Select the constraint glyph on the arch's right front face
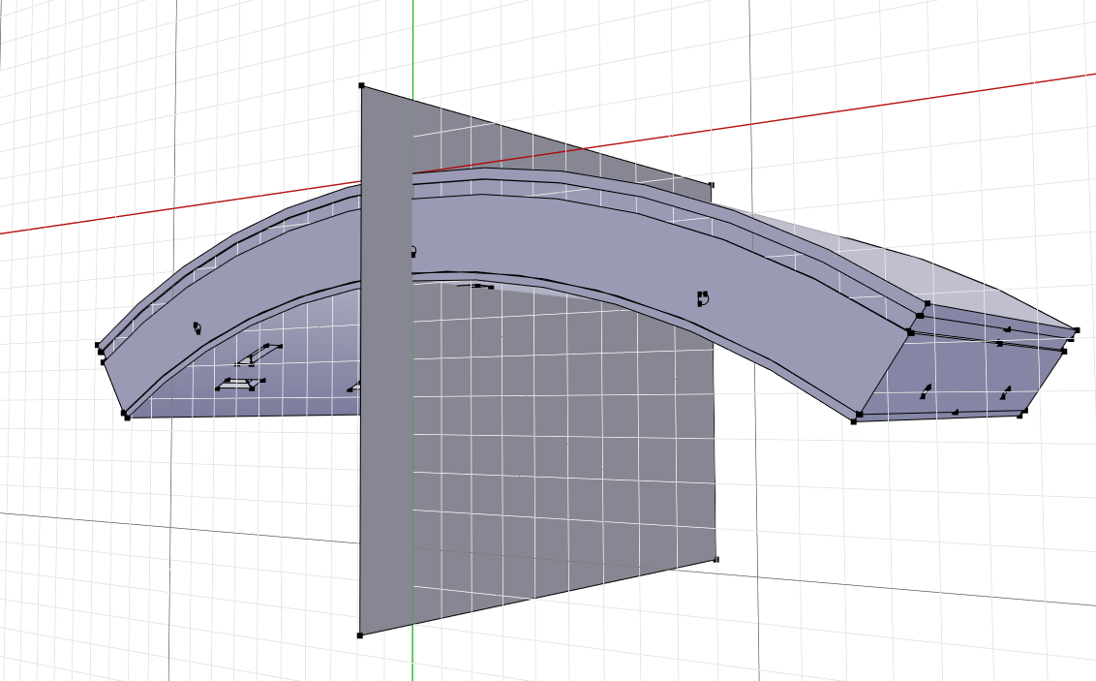This screenshot has width=1096, height=681. (703, 298)
